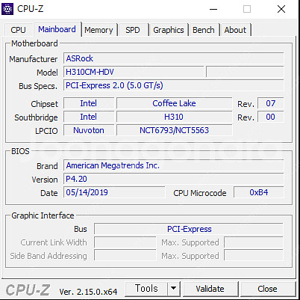Go to the SPD tab
Image resolution: width=300 pixels, height=300 pixels.
(133, 30)
